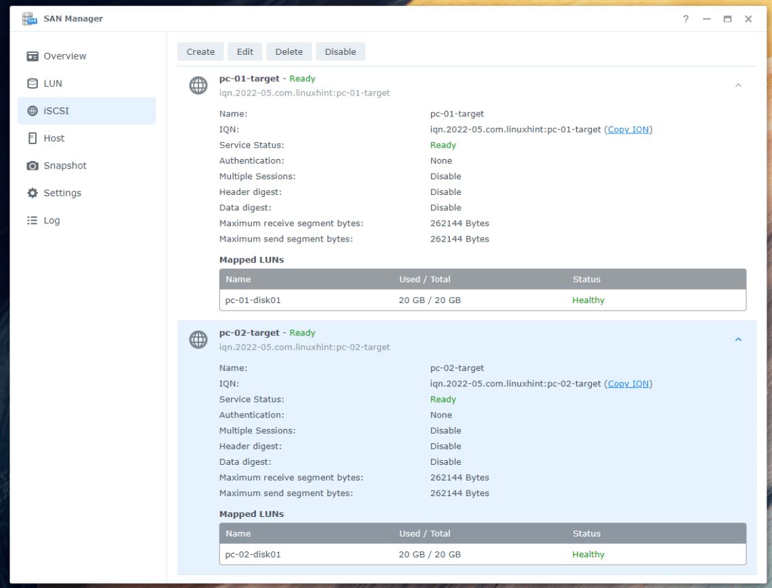The height and width of the screenshot is (588, 772).
Task: Open the Overview panel in sidebar
Action: tap(64, 56)
